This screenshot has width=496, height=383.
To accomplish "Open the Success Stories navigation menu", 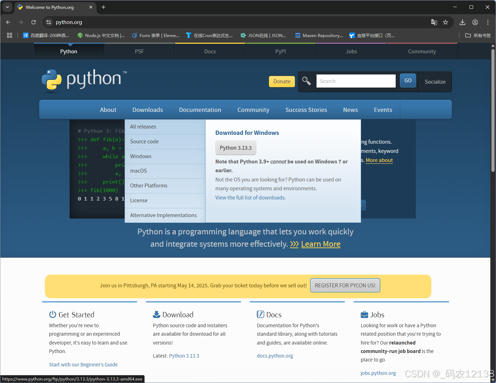I will 306,110.
